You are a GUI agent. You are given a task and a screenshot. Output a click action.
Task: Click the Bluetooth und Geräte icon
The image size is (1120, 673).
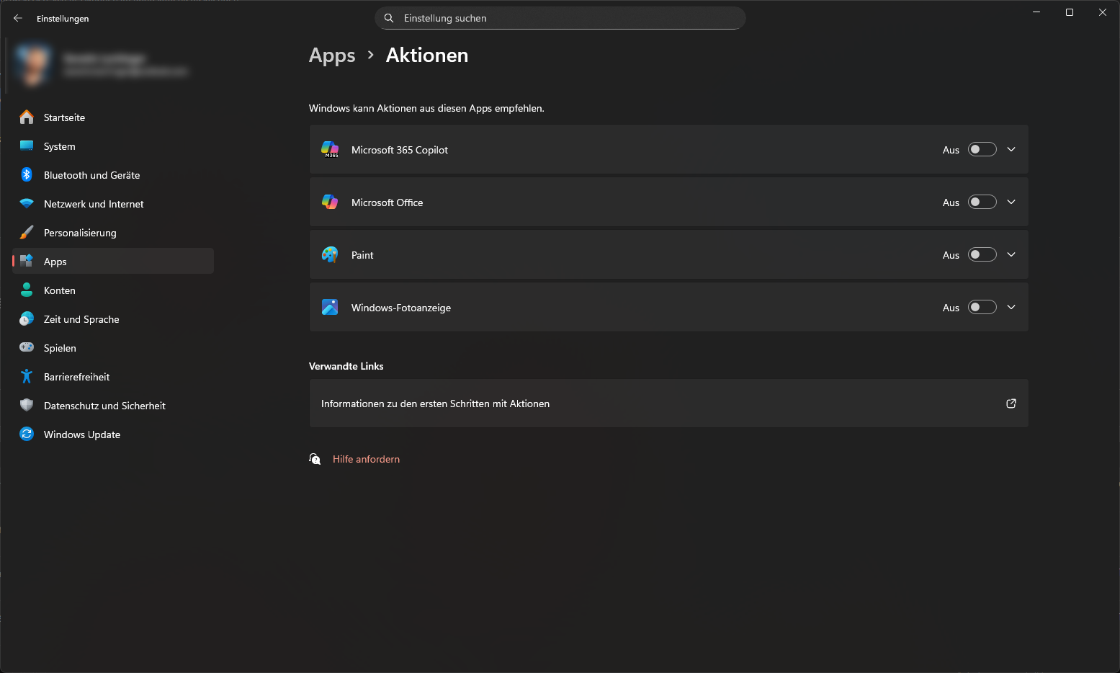tap(27, 175)
